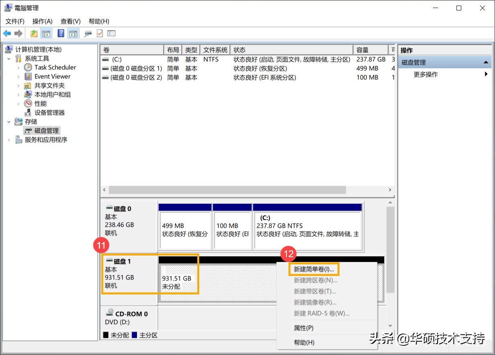The height and width of the screenshot is (355, 495).
Task: Open the 查看(V) menu
Action: (70, 21)
